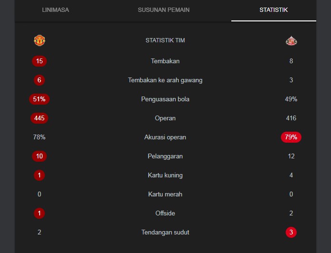Viewport: 331px width, 253px height.
Task: Select the Statistik tab
Action: [273, 10]
